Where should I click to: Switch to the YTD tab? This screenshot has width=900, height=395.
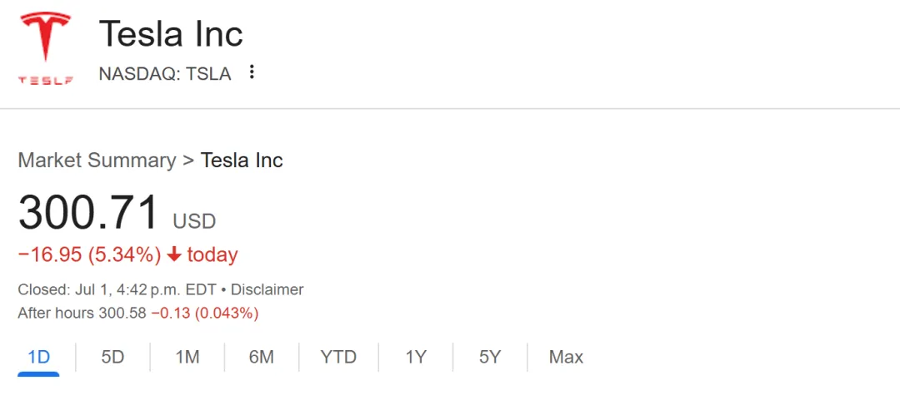(338, 357)
